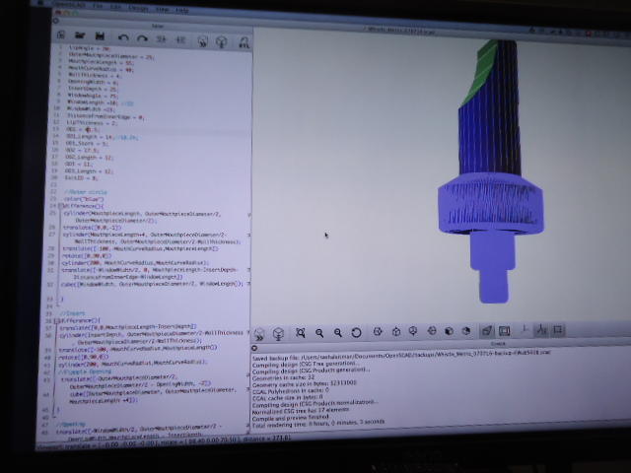Open the View menu
The image size is (631, 473).
click(162, 9)
